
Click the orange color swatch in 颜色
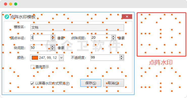[35, 58]
